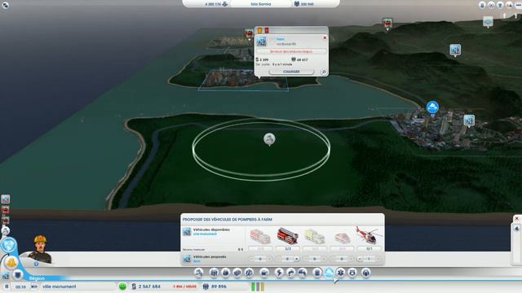Increase proposed helicopters with plus
This screenshot has width=522, height=293.
coord(378,259)
